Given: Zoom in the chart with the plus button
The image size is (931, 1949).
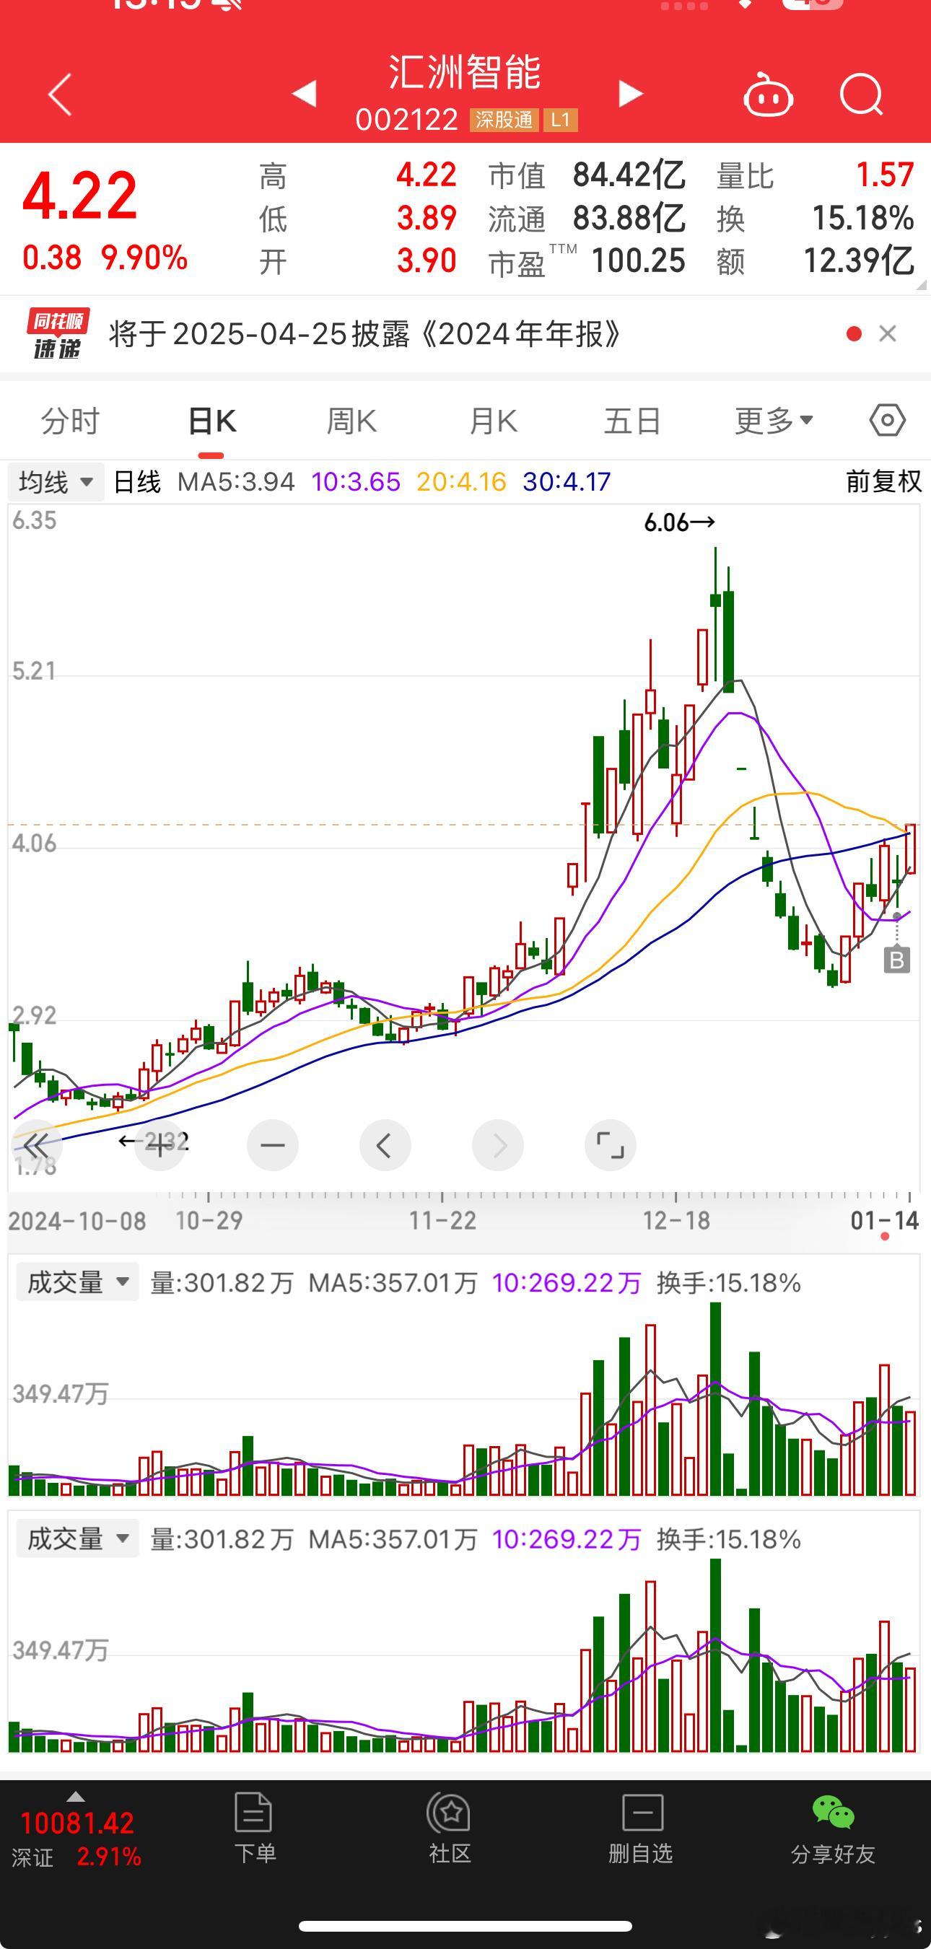Looking at the screenshot, I should (x=159, y=1145).
